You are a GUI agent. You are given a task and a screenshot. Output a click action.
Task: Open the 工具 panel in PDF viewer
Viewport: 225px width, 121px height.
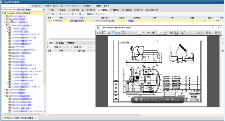[x=199, y=33]
